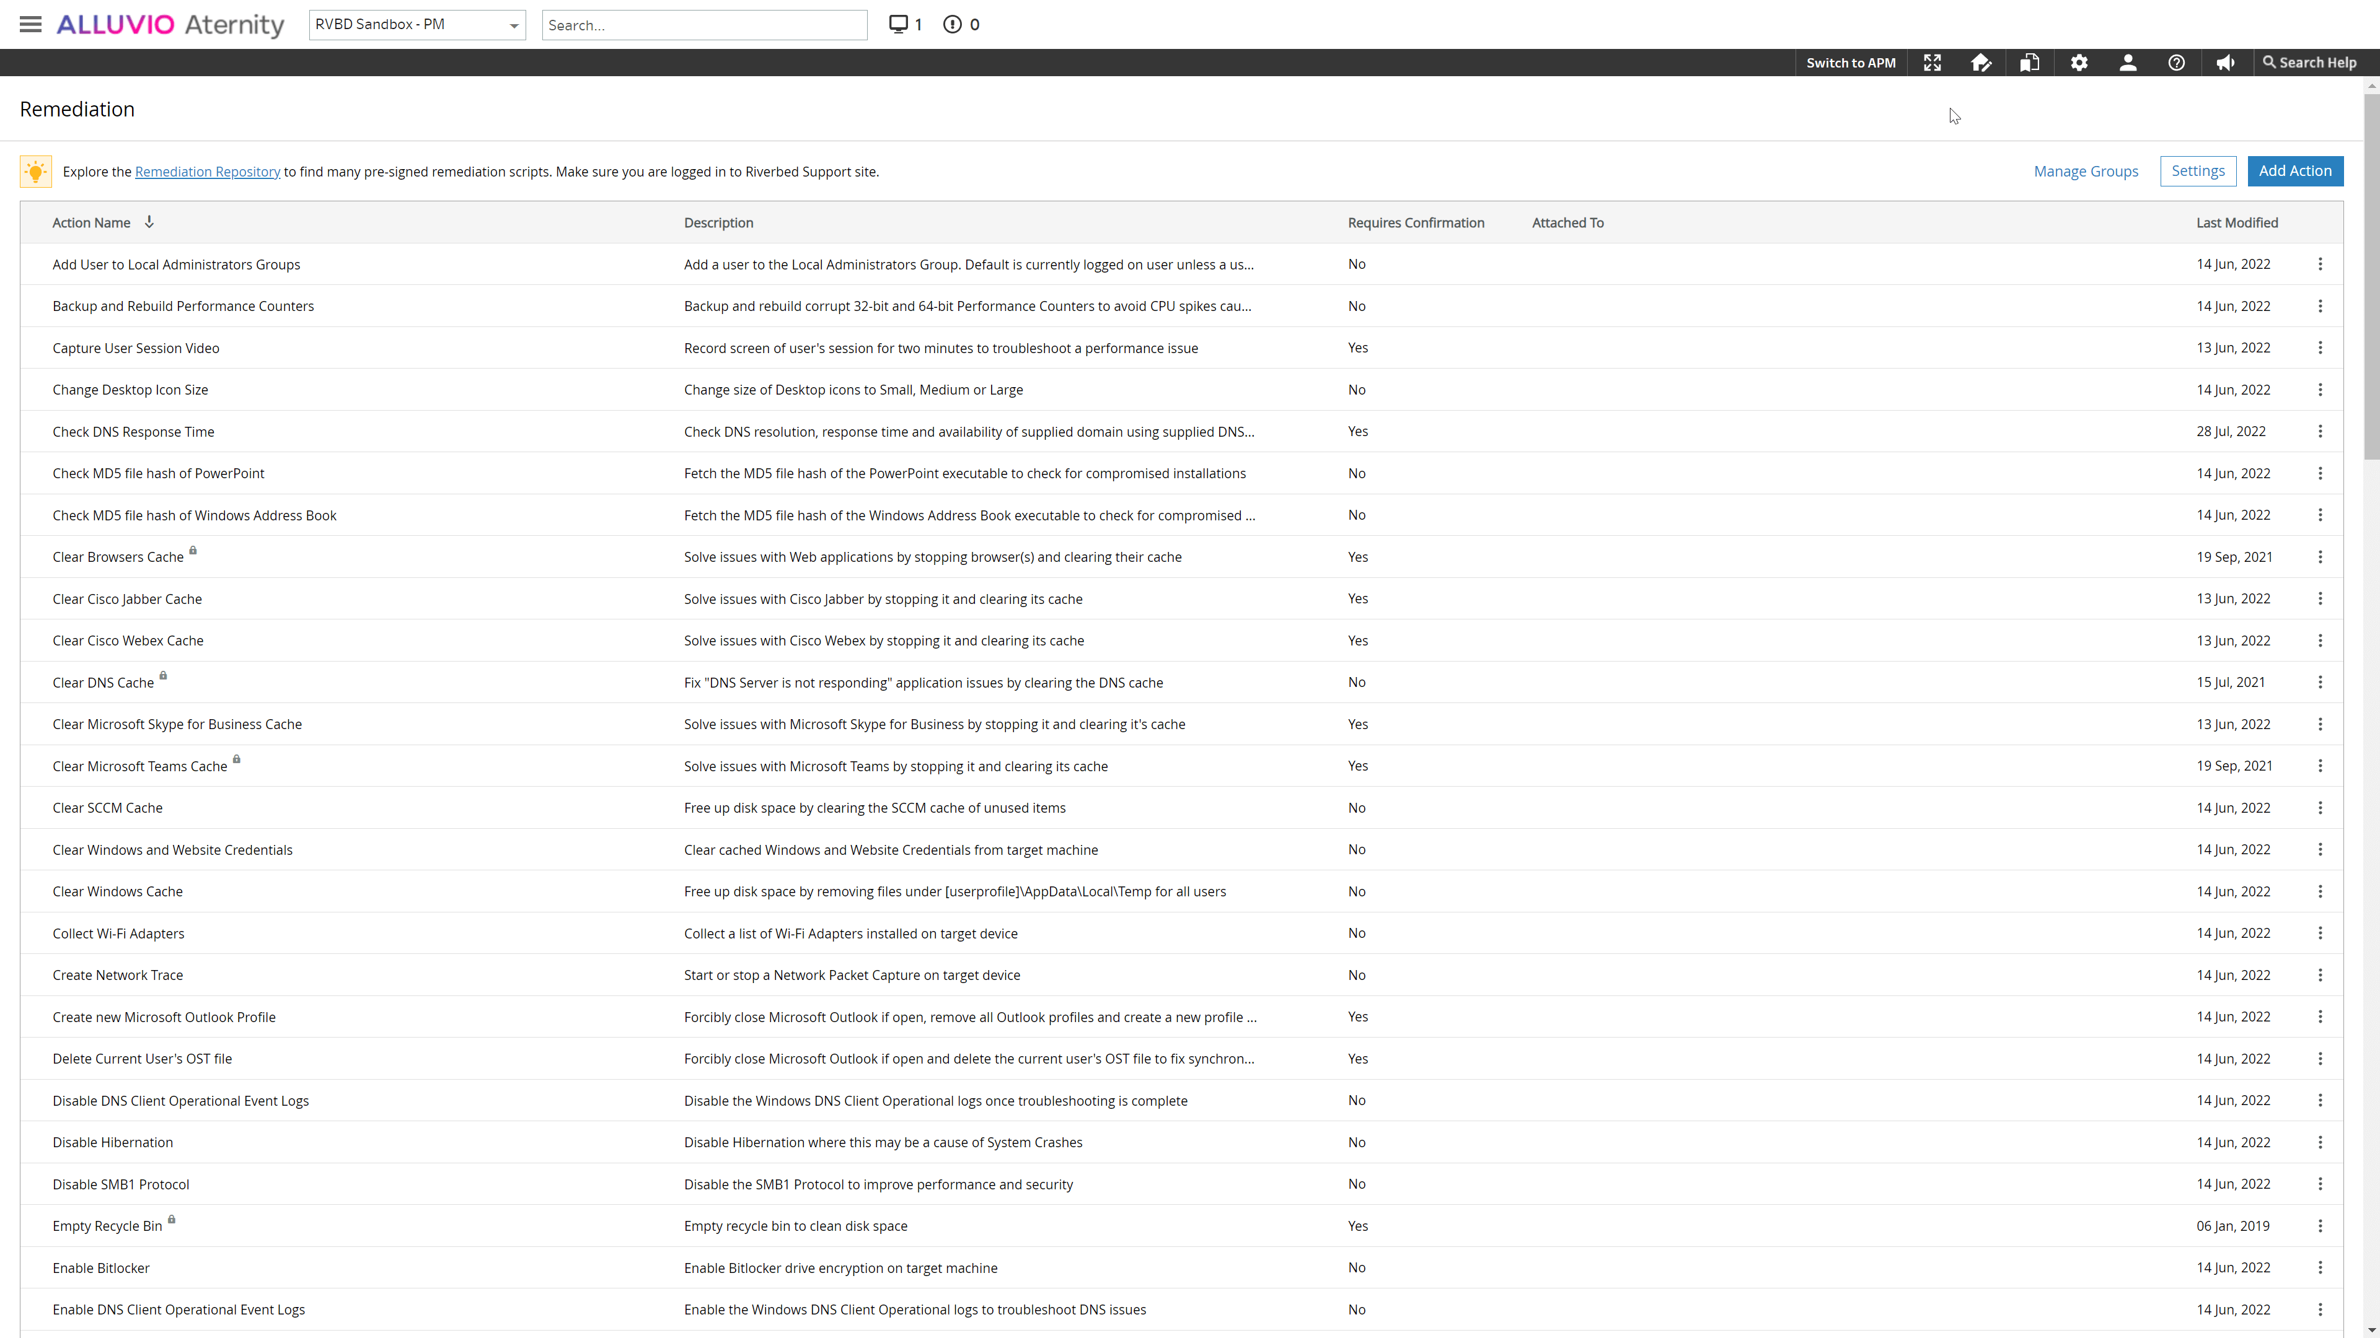Viewport: 2380px width, 1338px height.
Task: Click the 06 Jan, 2019 date cell
Action: [x=2232, y=1226]
